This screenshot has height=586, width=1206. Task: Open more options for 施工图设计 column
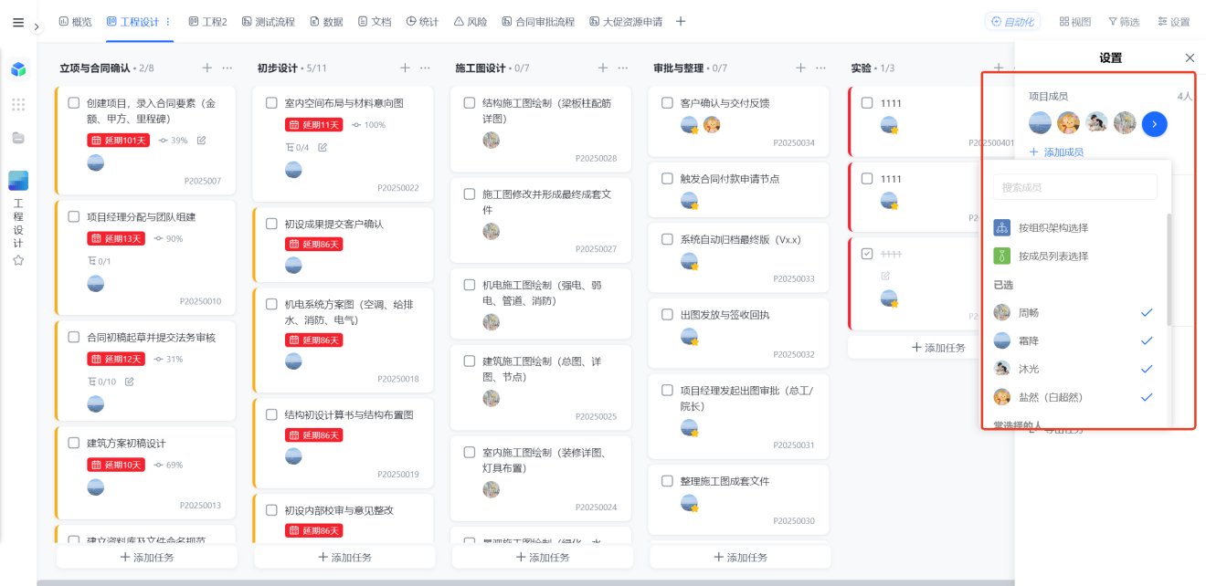(623, 68)
